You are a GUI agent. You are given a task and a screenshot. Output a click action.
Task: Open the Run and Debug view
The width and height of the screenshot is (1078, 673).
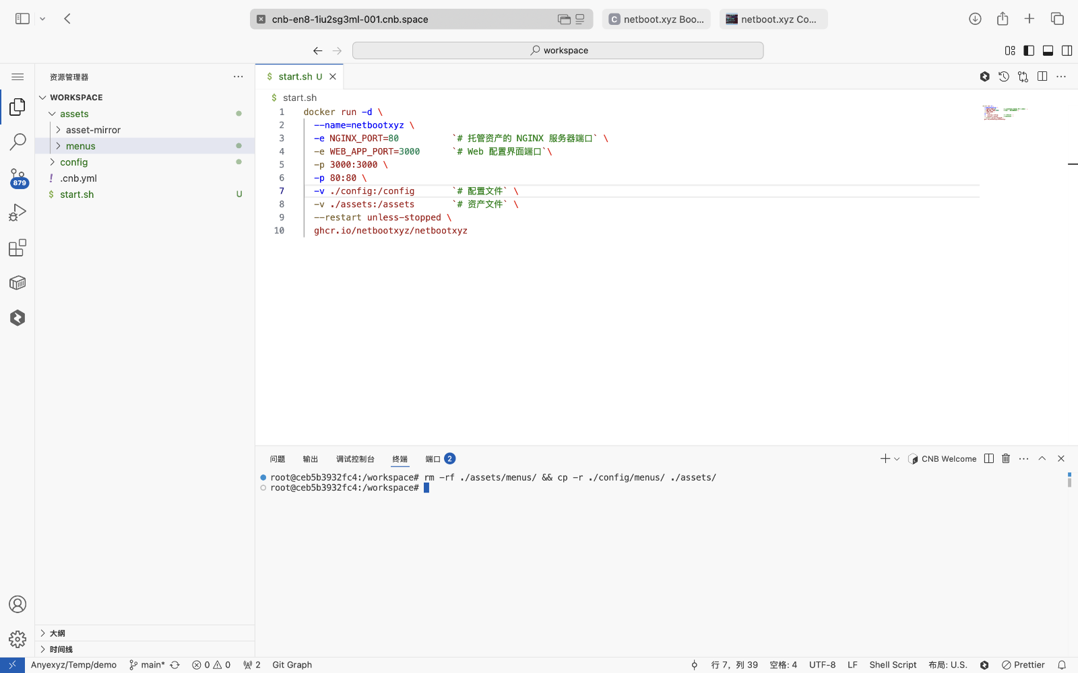click(18, 213)
